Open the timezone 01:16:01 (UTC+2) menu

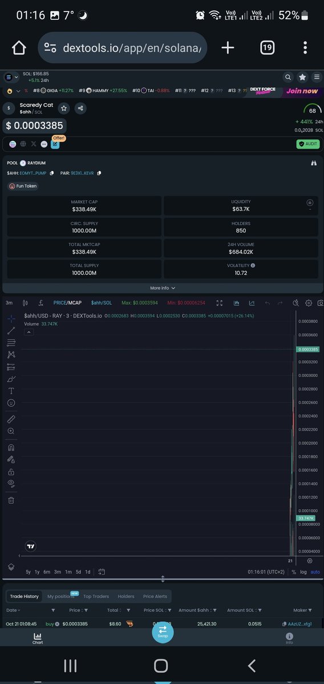pyautogui.click(x=266, y=572)
